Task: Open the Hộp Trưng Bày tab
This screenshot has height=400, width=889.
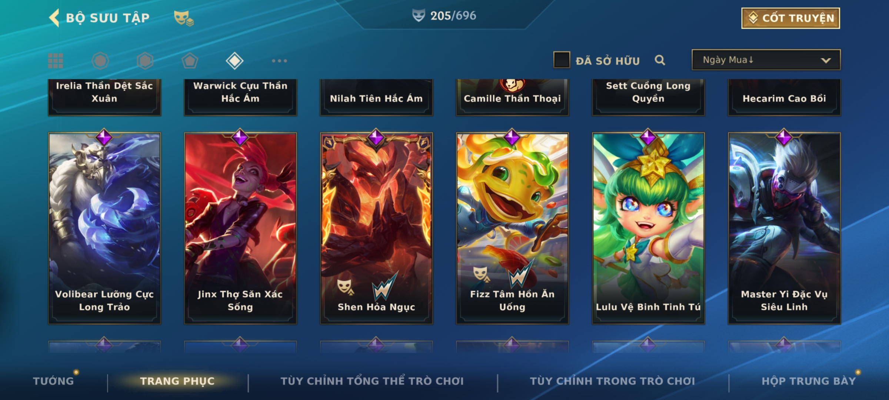Action: click(x=809, y=381)
